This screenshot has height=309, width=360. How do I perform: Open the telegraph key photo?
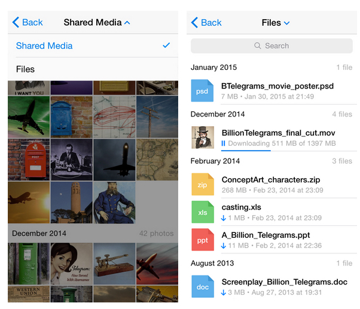point(114,264)
